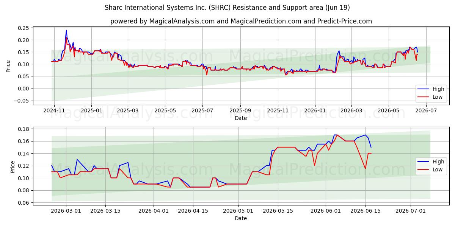Viewport: 455px width, 227px height.
Task: Click the '0.18' price tick on bottom chart
Action: point(24,129)
